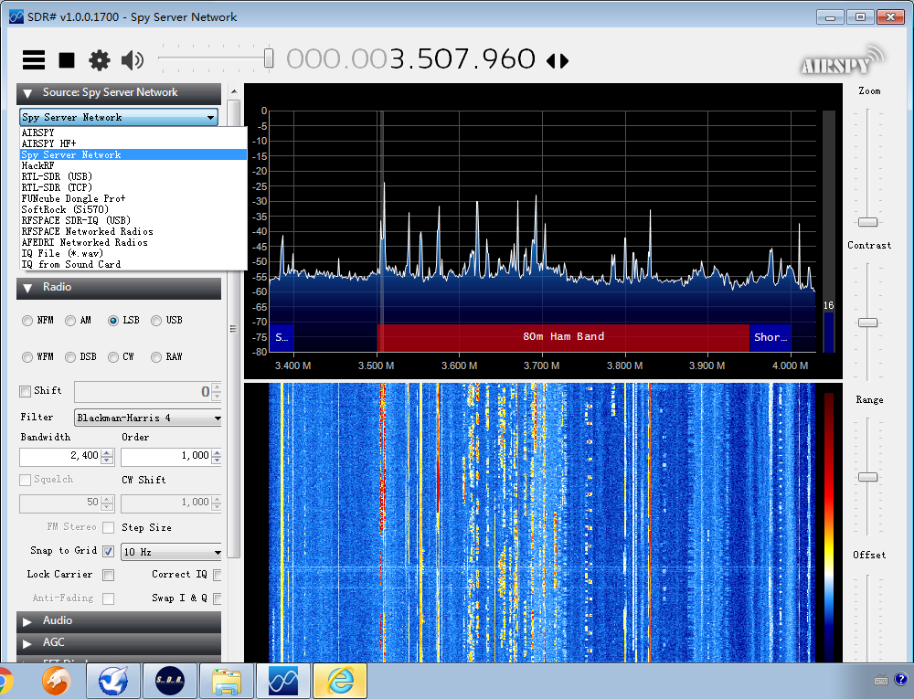Select LSB demodulation mode
Screen dimensions: 914x699
point(113,321)
